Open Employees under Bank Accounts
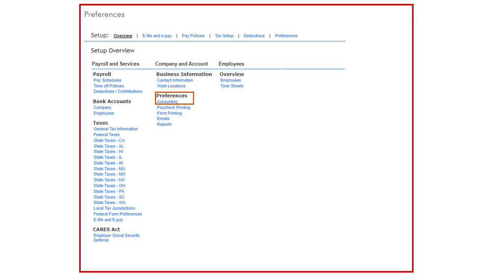This screenshot has height=276, width=492. (x=103, y=113)
